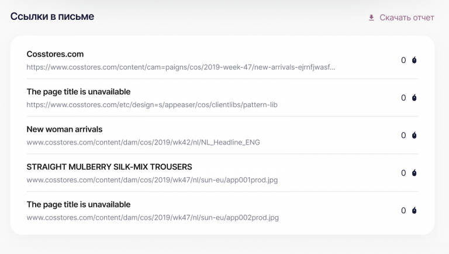Click the last The page title is unavailable entry
This screenshot has height=254, width=449.
click(78, 204)
